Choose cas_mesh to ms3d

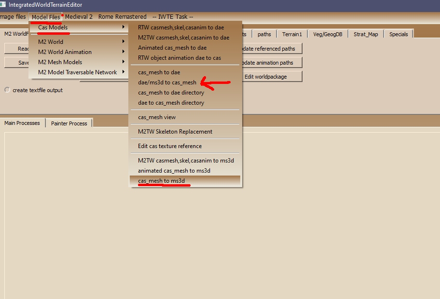pos(185,181)
